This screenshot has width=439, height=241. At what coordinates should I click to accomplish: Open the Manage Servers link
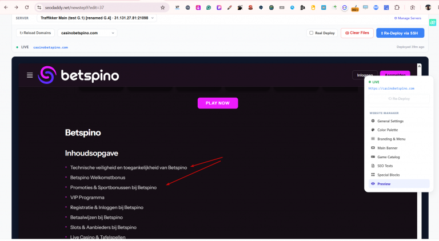point(408,18)
